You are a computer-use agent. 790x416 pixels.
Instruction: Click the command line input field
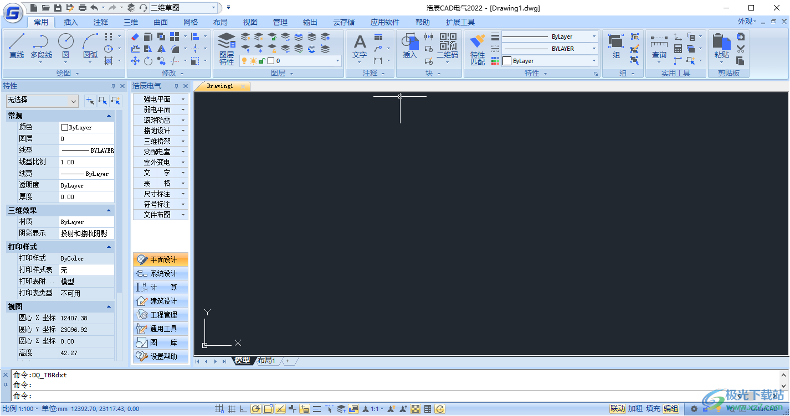(396, 396)
